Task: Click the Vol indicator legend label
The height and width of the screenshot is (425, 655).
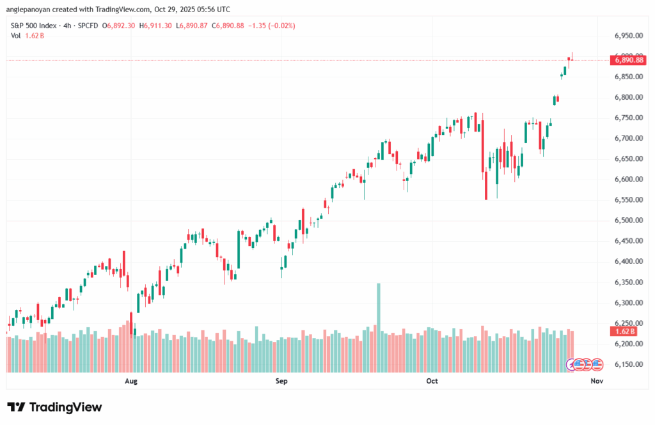Action: point(16,36)
